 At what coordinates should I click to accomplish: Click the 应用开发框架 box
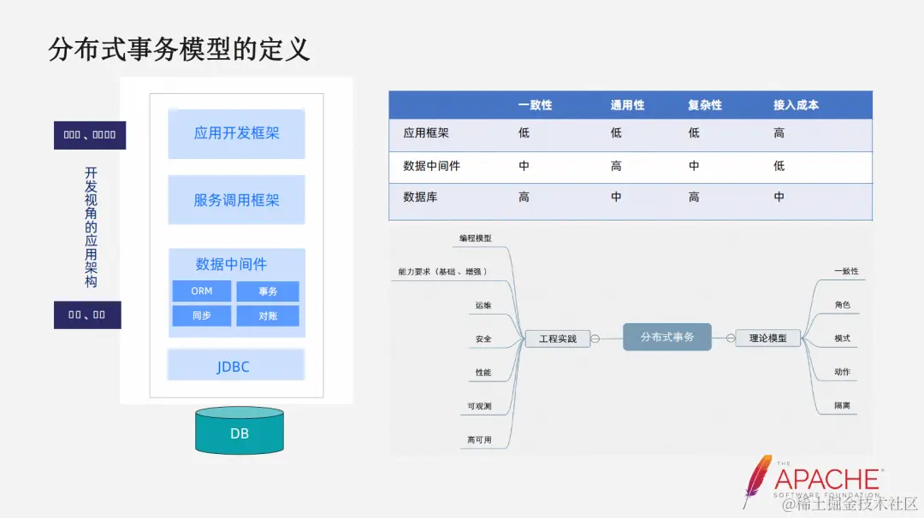(237, 134)
